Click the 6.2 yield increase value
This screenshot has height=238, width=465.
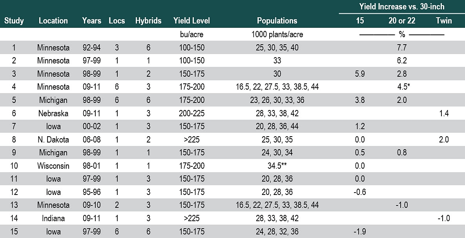(x=402, y=61)
